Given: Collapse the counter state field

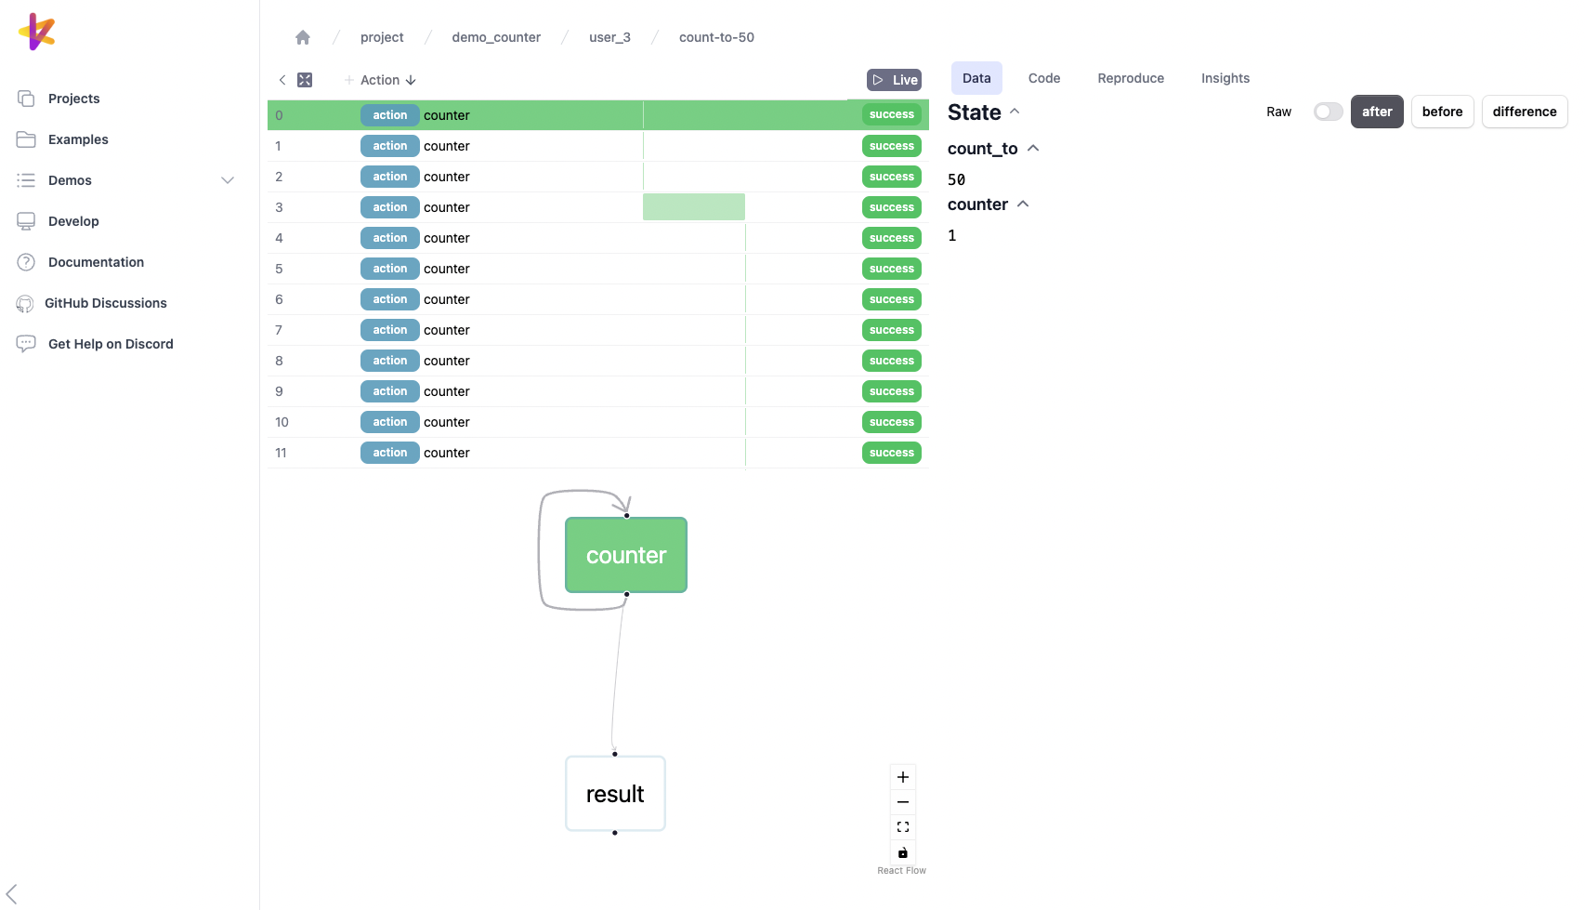Looking at the screenshot, I should tap(1023, 204).
